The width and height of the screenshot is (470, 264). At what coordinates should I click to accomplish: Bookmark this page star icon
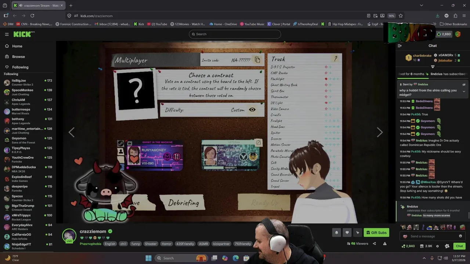tap(401, 16)
